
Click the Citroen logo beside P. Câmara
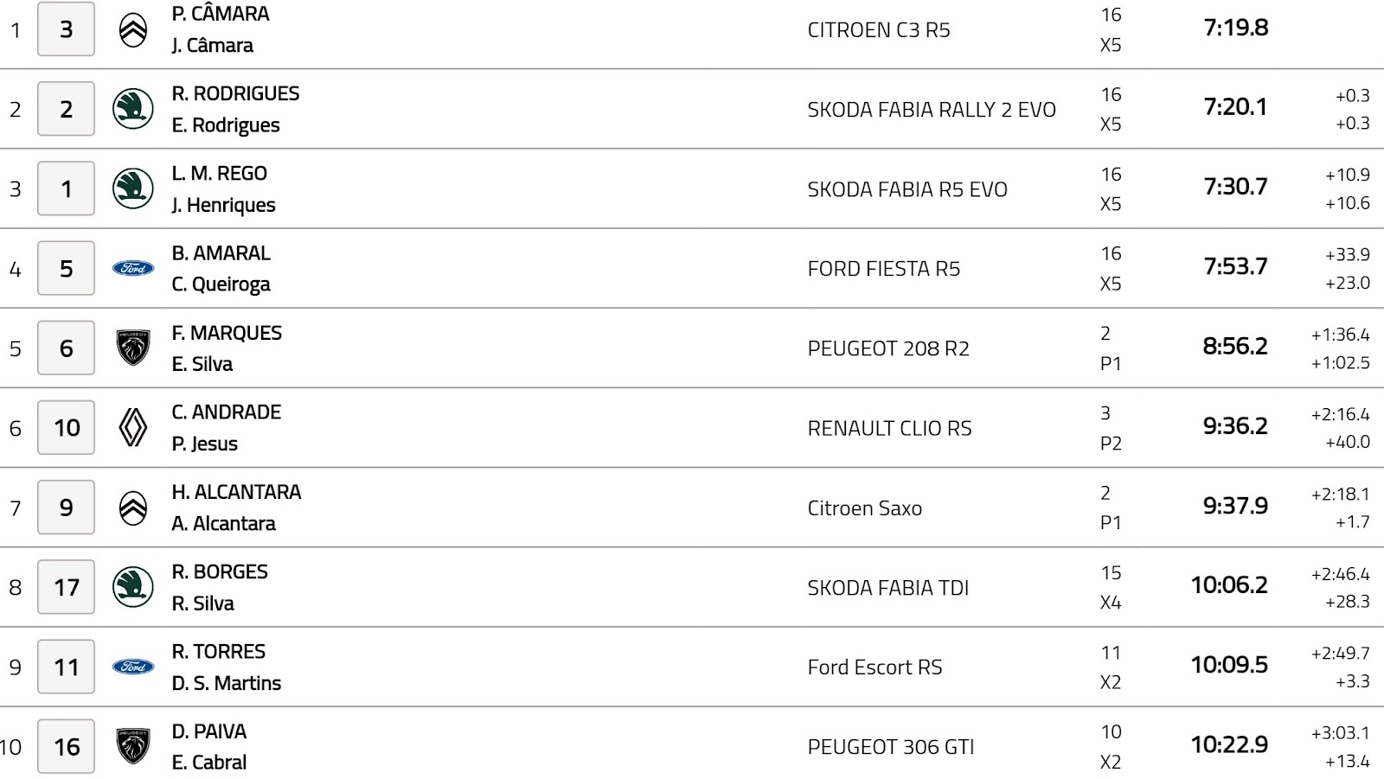133,30
